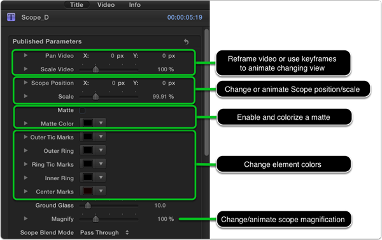Expand the Outer Ring disclosure triangle
The height and width of the screenshot is (240, 382).
pos(25,151)
